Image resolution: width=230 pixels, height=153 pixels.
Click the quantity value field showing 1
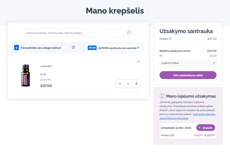128,84
